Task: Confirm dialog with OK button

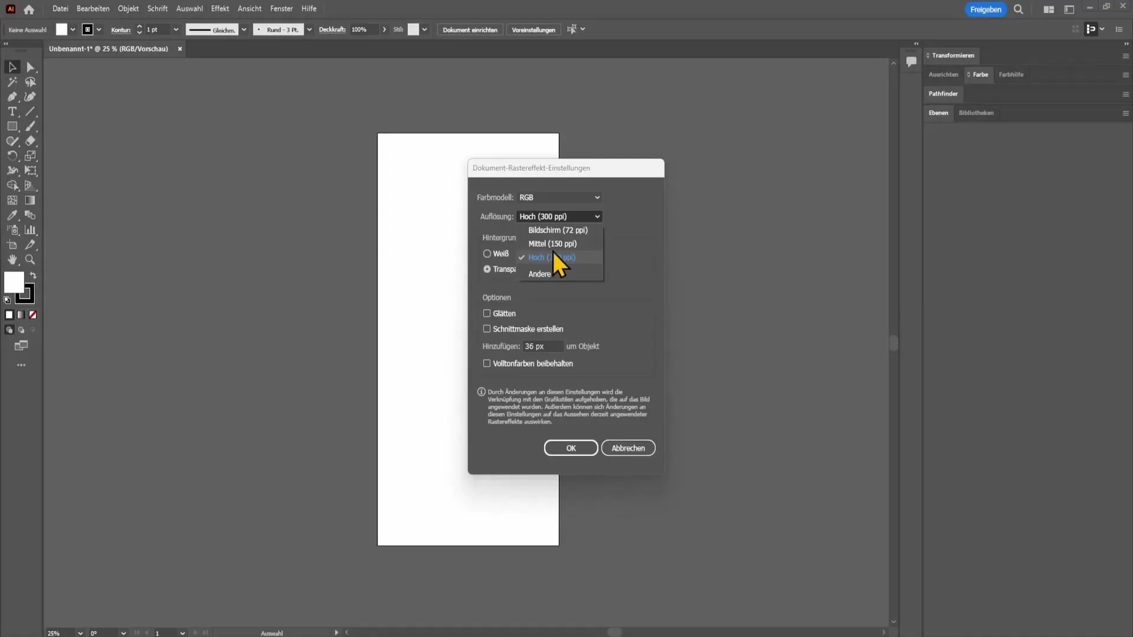Action: 571,448
